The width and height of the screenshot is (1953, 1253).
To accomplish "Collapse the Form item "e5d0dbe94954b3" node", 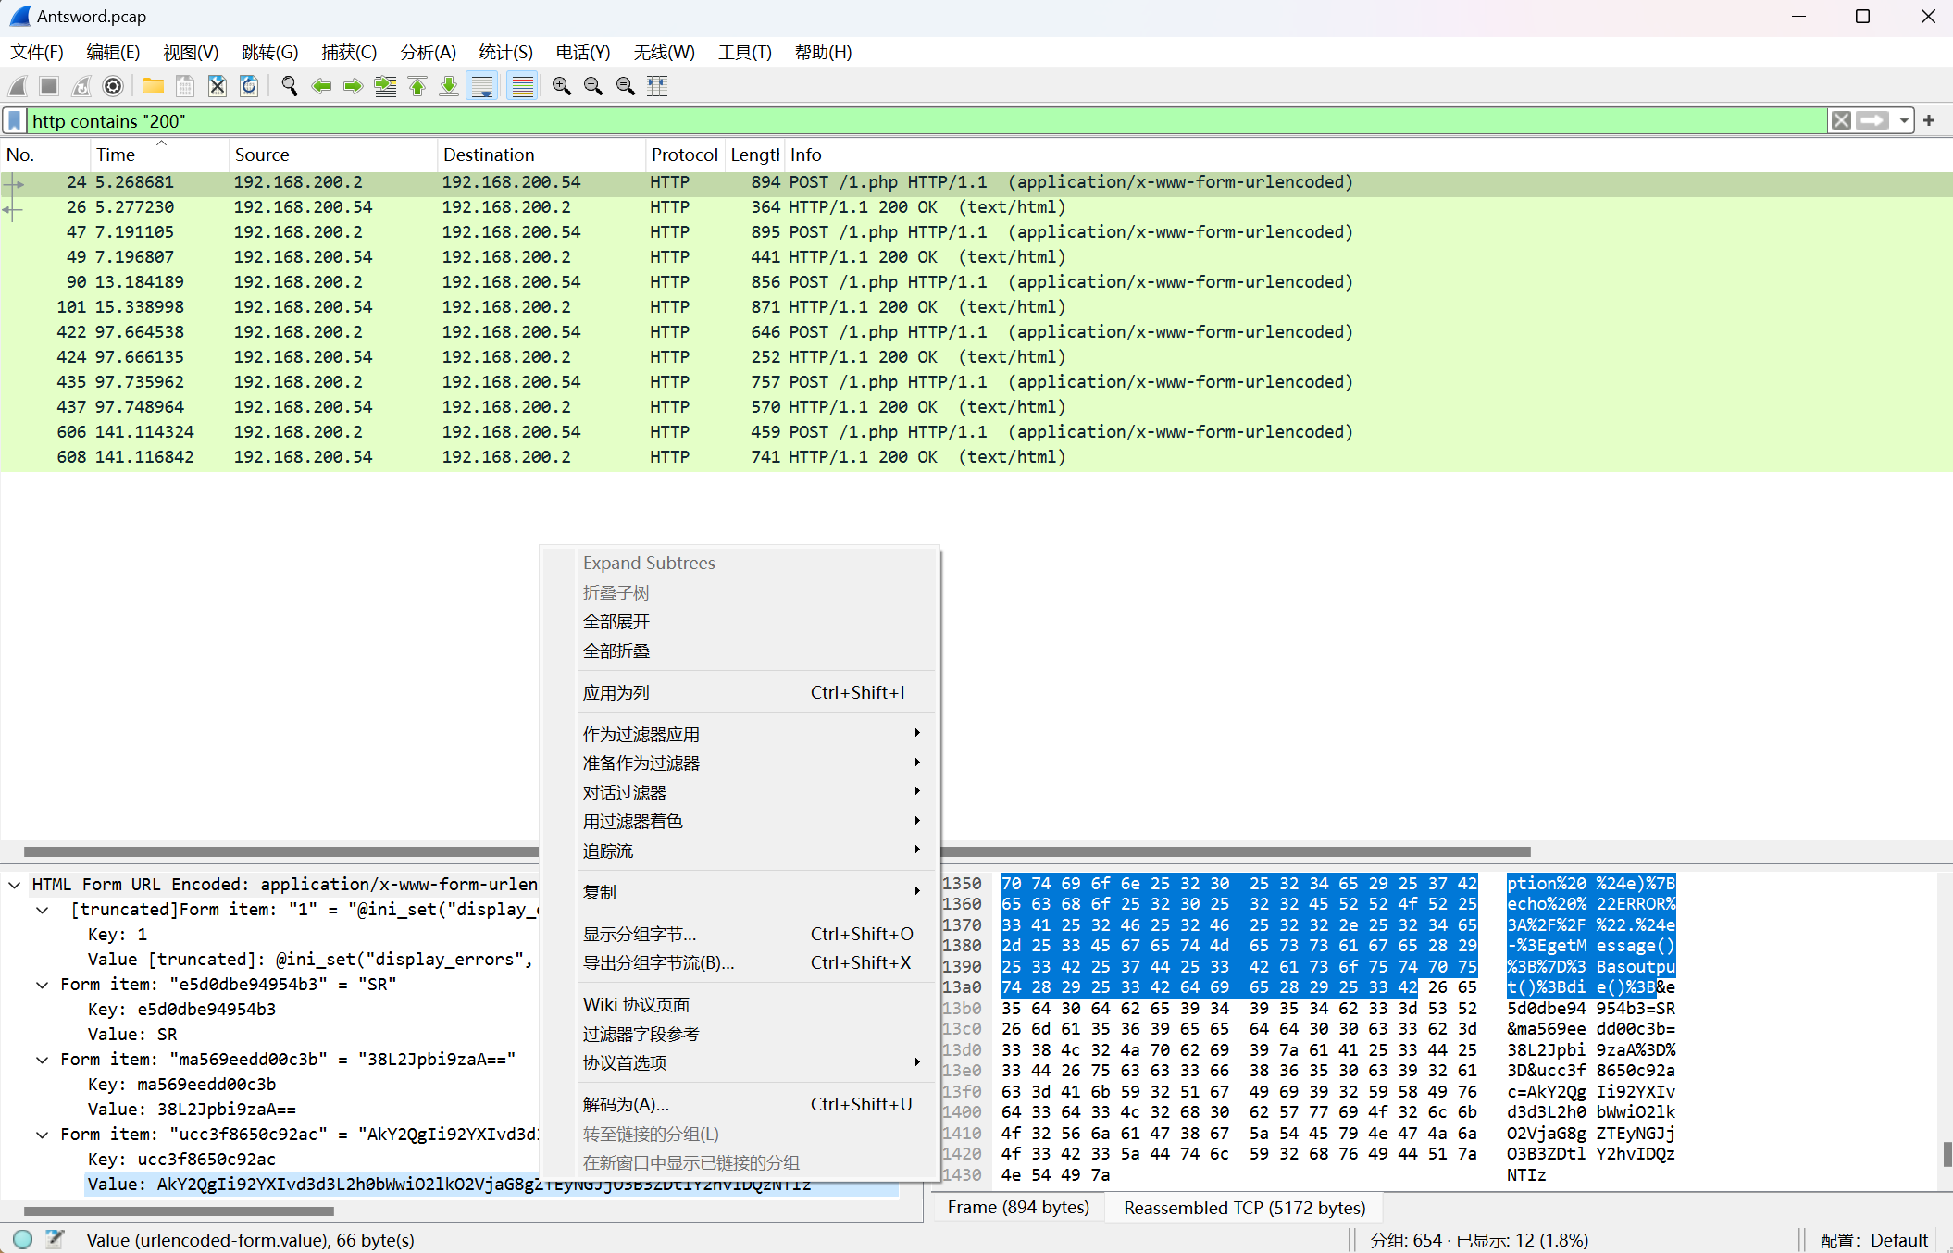I will point(43,985).
